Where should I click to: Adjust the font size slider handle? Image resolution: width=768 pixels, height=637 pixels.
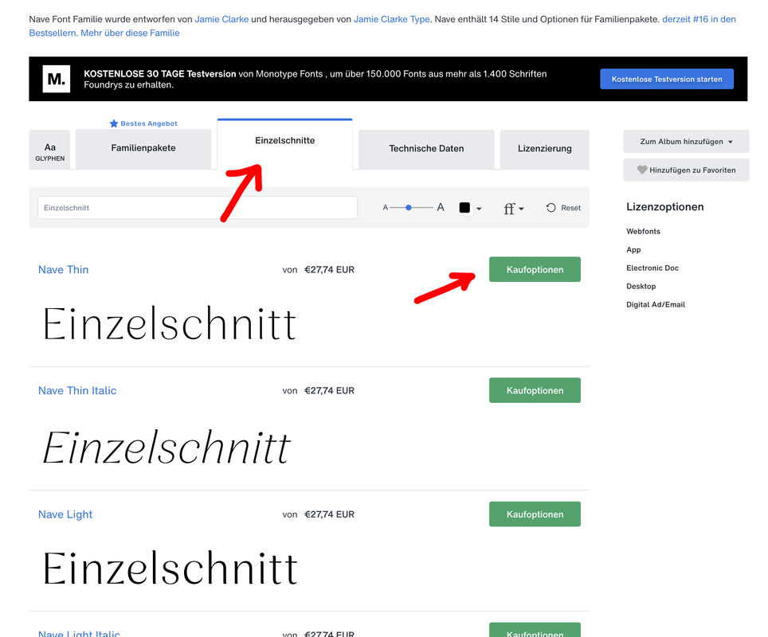(x=409, y=208)
